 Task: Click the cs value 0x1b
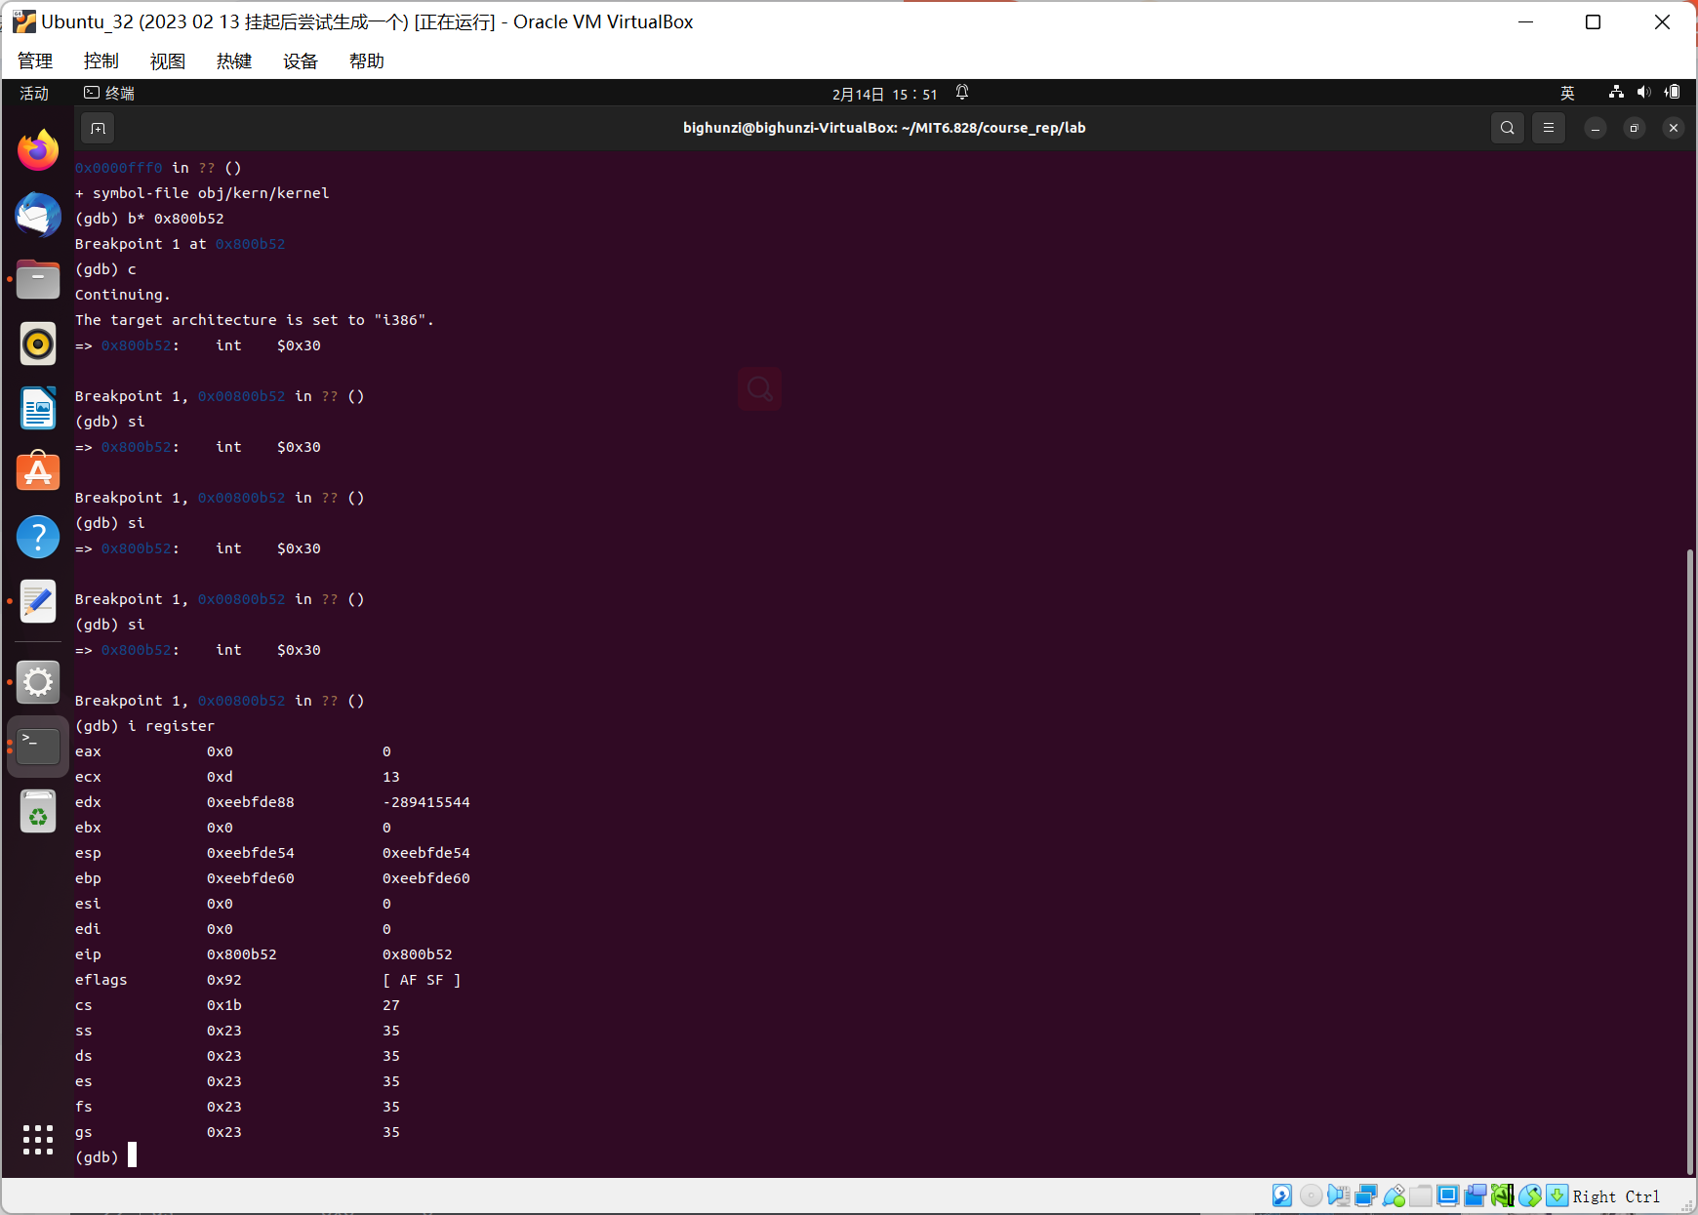(224, 1005)
